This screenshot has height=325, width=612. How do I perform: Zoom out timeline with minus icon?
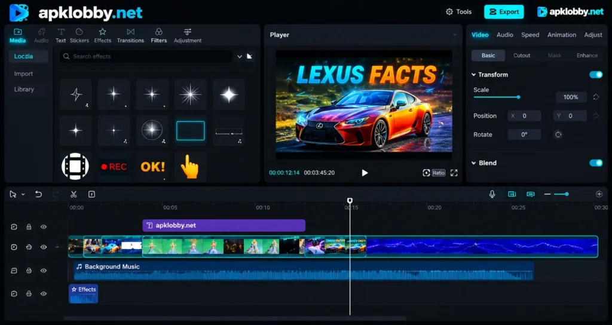point(547,194)
